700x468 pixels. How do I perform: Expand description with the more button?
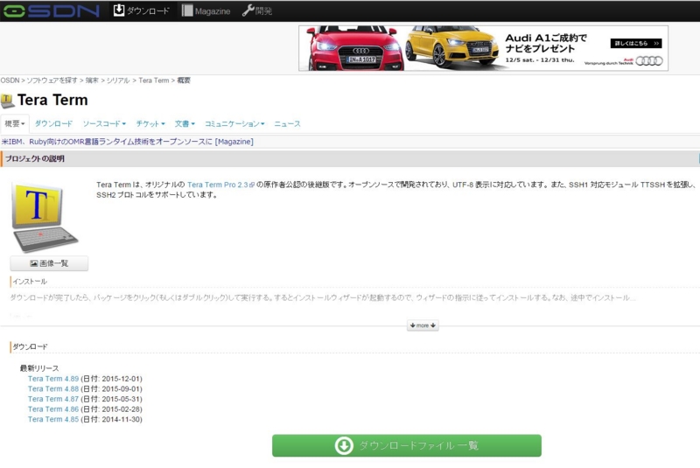423,325
